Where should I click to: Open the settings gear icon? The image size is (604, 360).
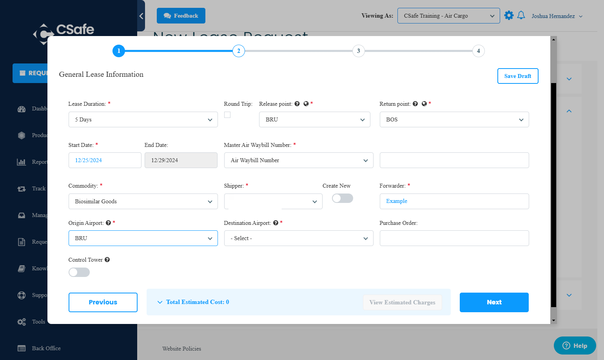[509, 15]
